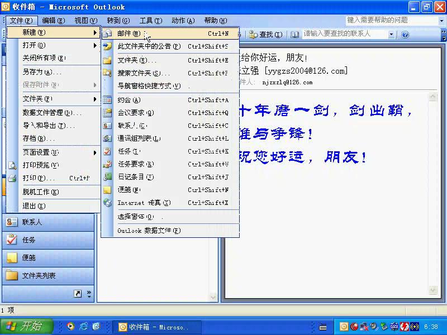Click the Notes icon in navigation pane

click(x=12, y=258)
